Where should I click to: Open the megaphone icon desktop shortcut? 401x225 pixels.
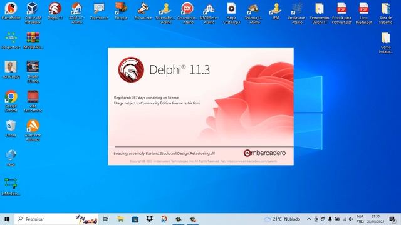(x=143, y=11)
